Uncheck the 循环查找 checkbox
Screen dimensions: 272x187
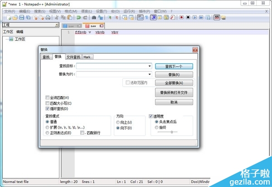pyautogui.click(x=48, y=109)
